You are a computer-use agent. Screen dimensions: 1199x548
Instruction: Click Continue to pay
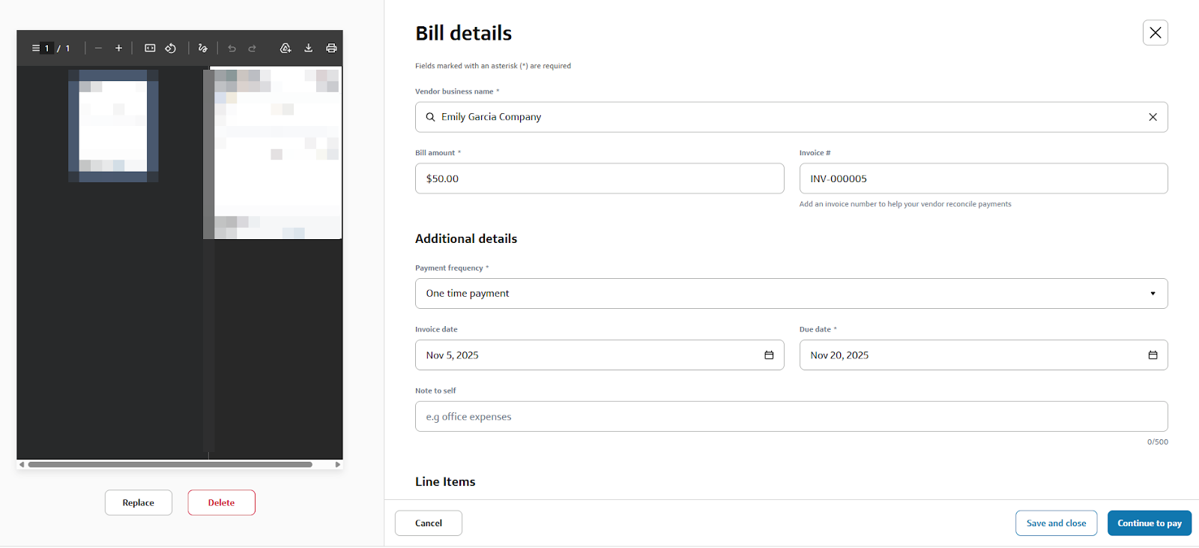point(1149,523)
